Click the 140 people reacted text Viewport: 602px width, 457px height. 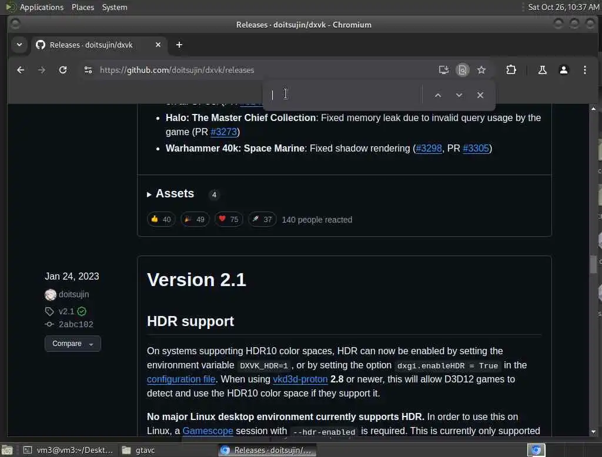[x=317, y=220]
